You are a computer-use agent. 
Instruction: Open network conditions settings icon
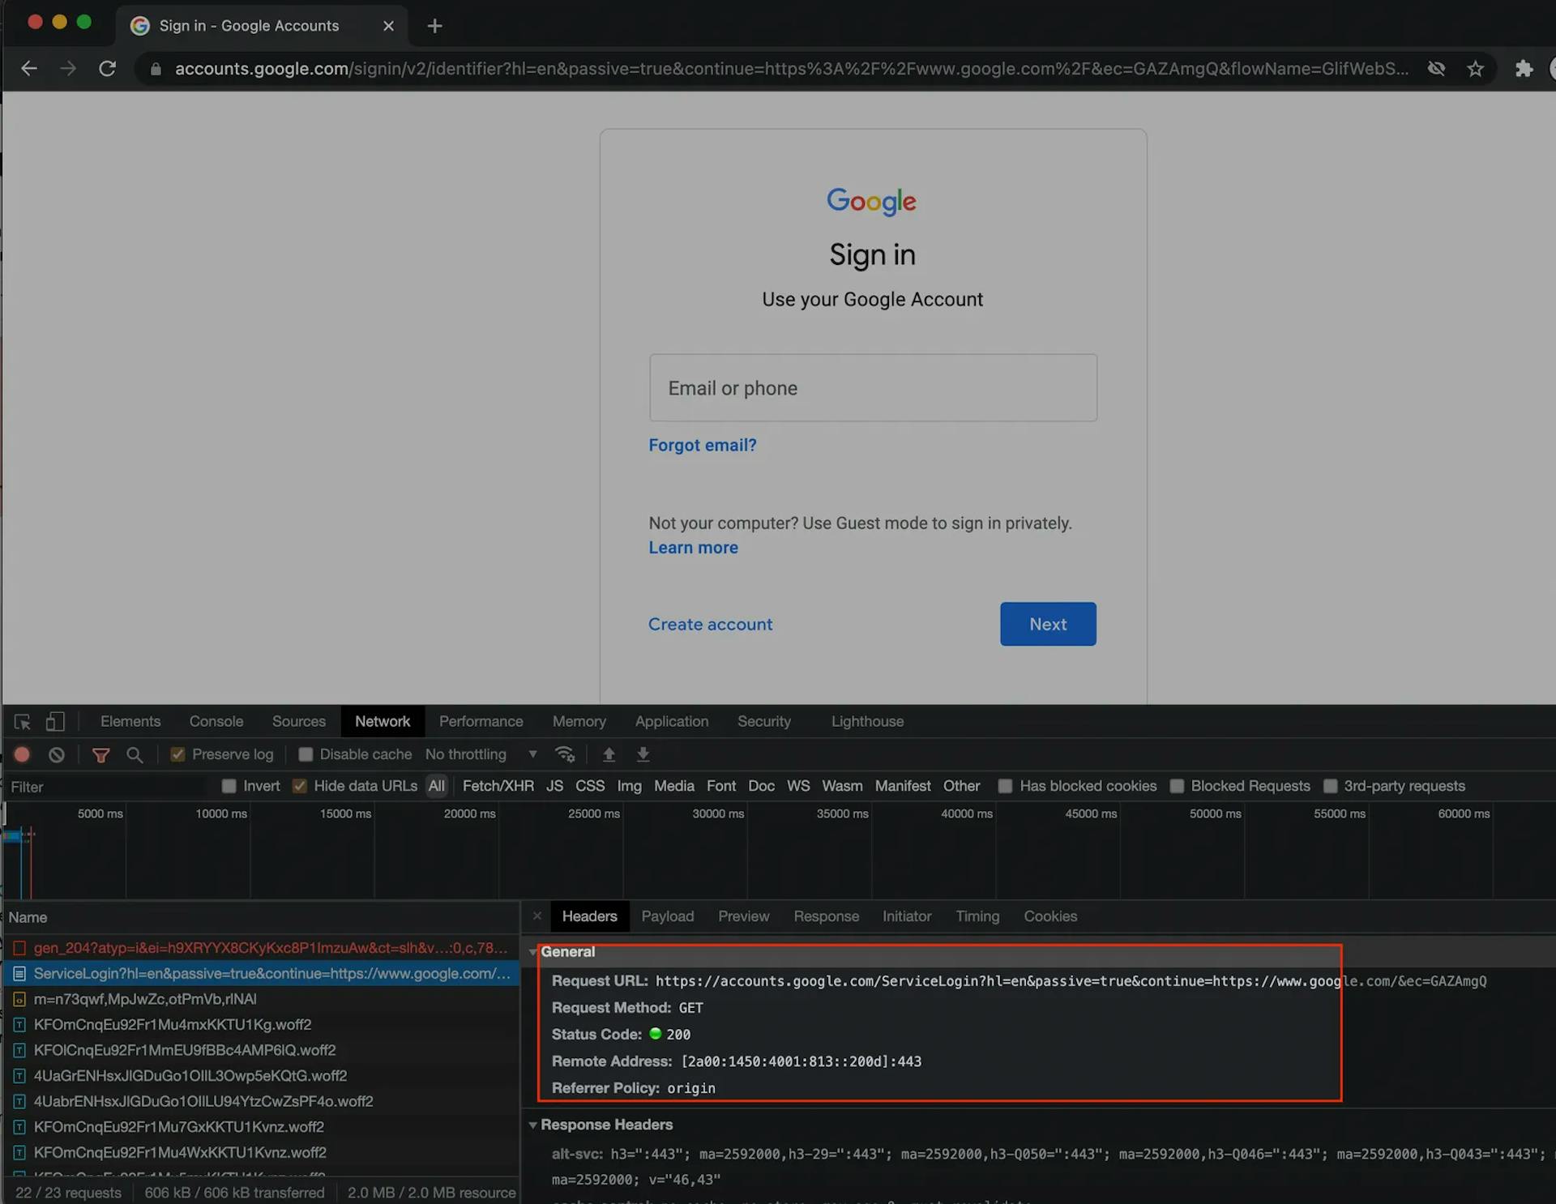point(566,754)
